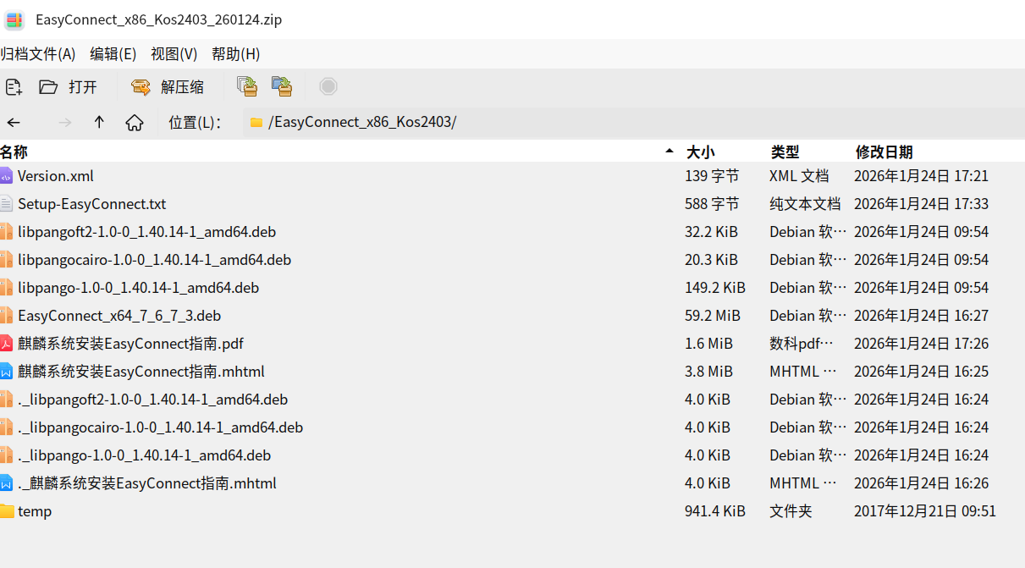This screenshot has height=568, width=1025.
Task: Click the location path field /EasyConnect_x86_Kos2403/
Action: pyautogui.click(x=633, y=122)
